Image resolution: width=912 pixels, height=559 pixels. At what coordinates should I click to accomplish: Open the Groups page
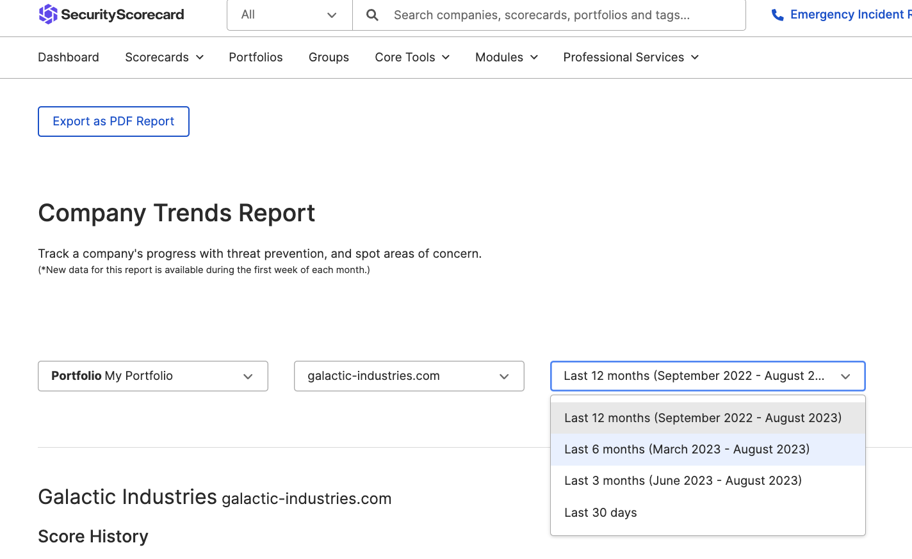(x=329, y=58)
